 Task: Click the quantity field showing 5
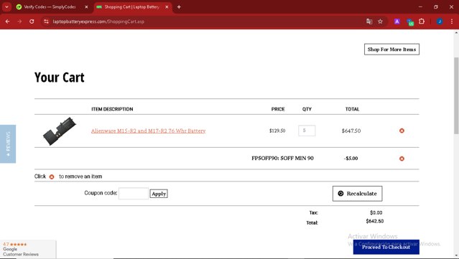pos(307,131)
